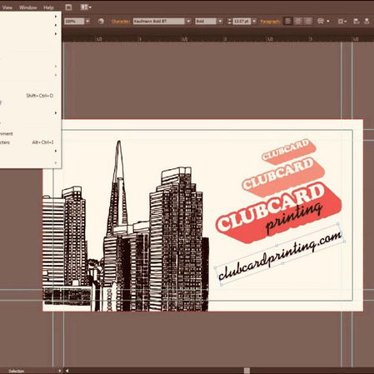Image resolution: width=374 pixels, height=374 pixels.
Task: Open the Help menu
Action: [48, 7]
